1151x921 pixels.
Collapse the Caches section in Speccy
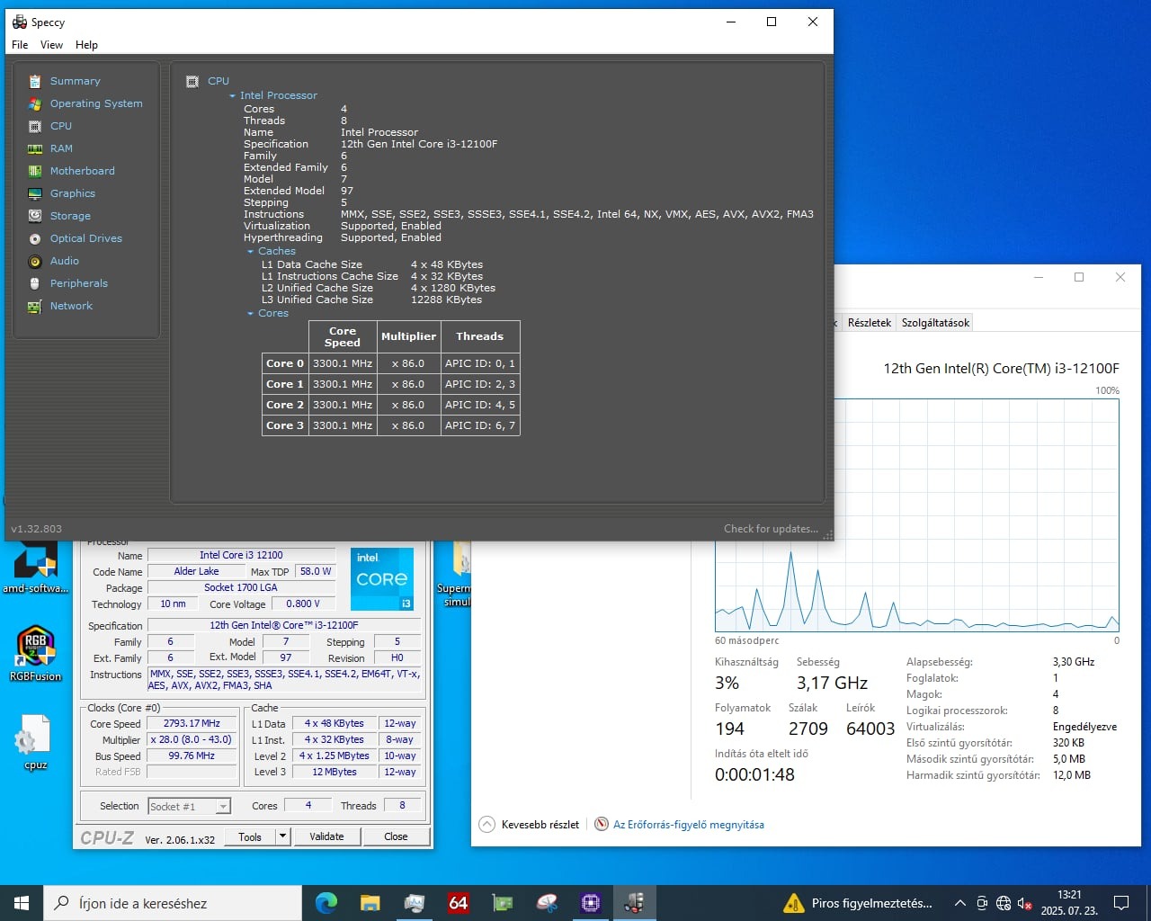point(251,252)
